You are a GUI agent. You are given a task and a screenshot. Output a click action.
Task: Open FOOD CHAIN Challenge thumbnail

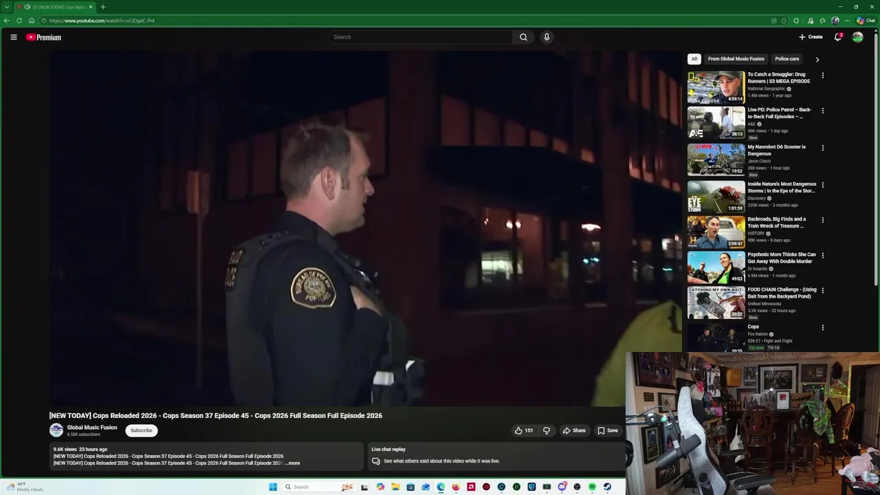click(x=716, y=303)
